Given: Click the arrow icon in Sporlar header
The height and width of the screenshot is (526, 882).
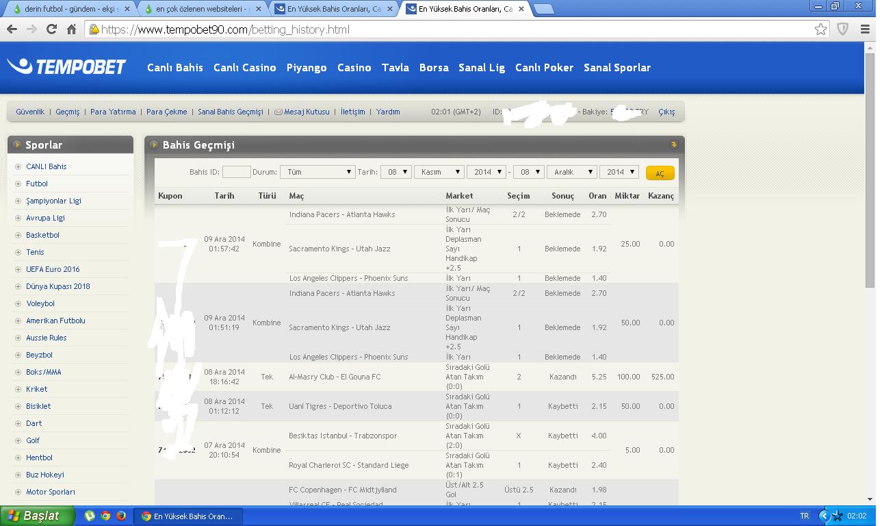Looking at the screenshot, I should click(17, 145).
